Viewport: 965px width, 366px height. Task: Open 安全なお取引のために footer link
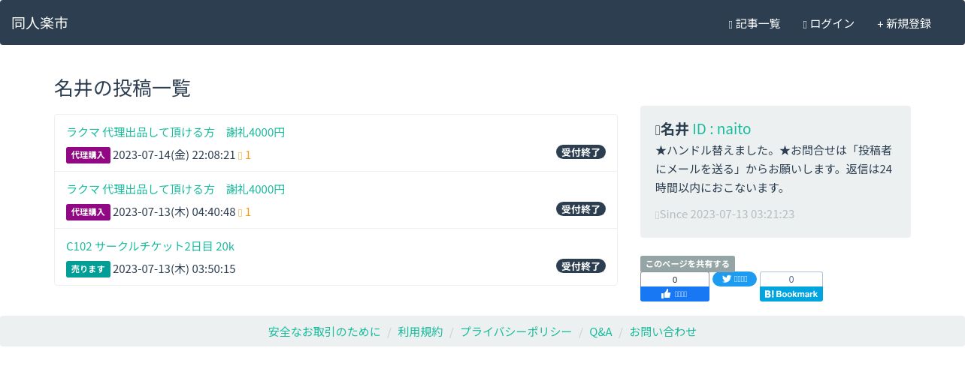pyautogui.click(x=325, y=331)
